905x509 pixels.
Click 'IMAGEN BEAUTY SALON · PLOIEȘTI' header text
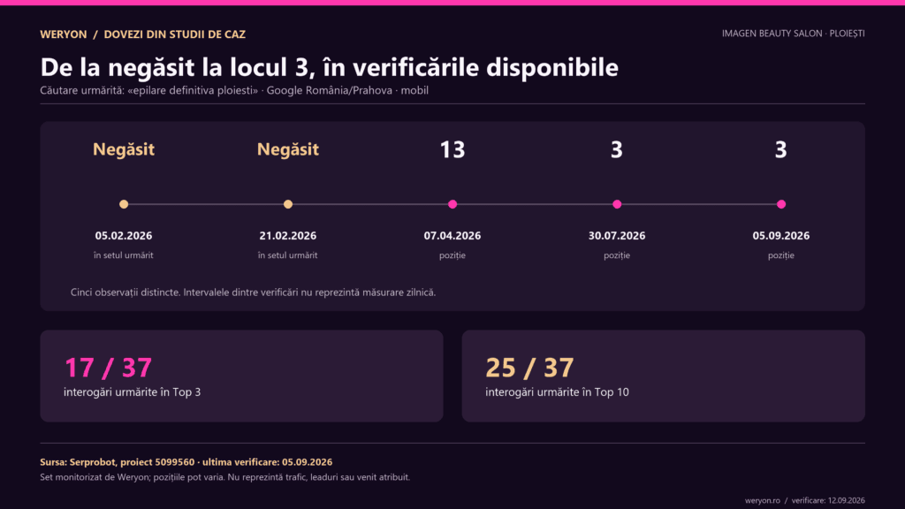(793, 34)
